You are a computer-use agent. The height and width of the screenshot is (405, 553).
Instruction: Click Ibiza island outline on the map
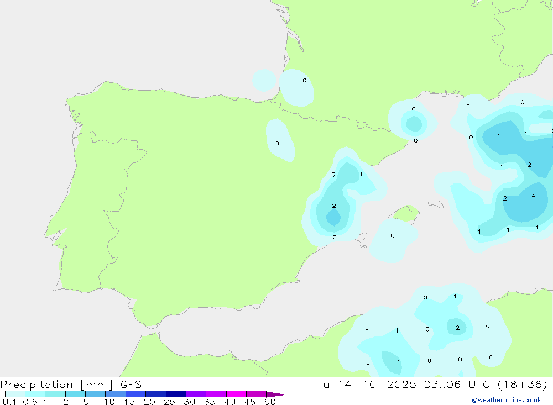(x=362, y=237)
